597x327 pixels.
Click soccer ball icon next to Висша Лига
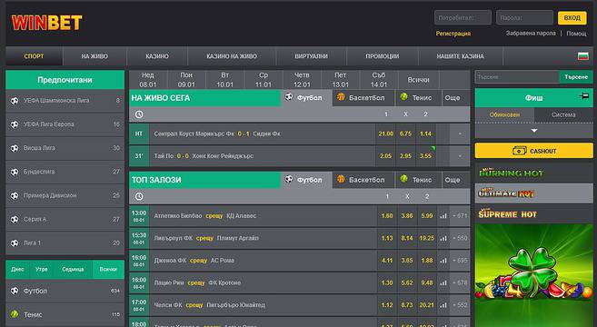click(x=15, y=148)
